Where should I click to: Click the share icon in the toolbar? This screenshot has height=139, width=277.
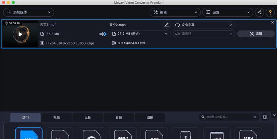pos(259,13)
